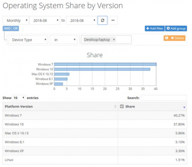Viewport: 192px width, 167px height.
Task: Open the 'in' operator dropdown
Action: tap(64, 40)
